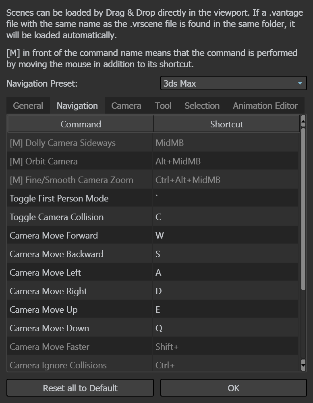Open the Tool tab
313x403 pixels.
click(x=163, y=106)
